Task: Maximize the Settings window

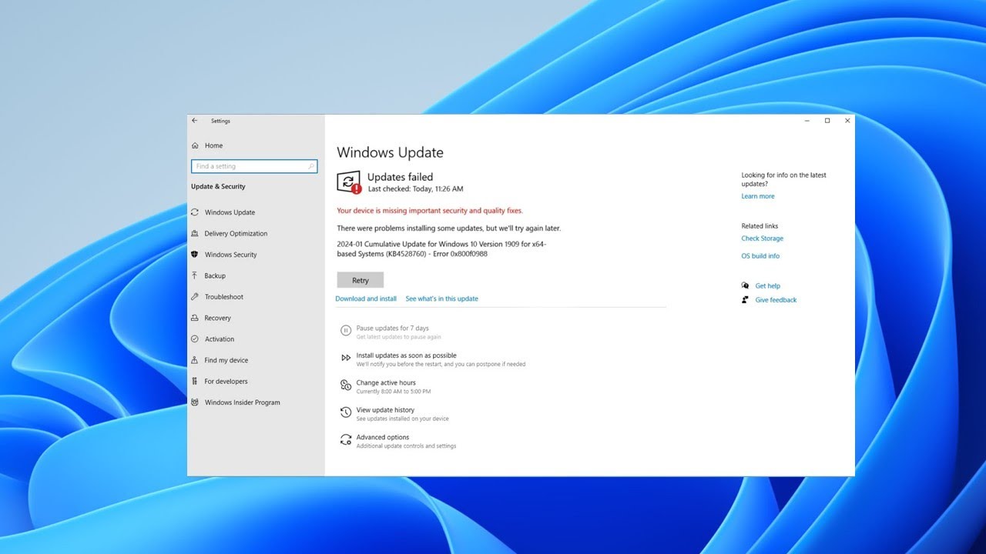Action: [827, 121]
